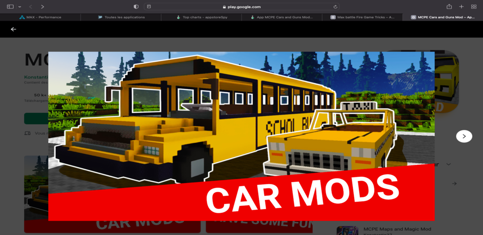Image resolution: width=483 pixels, height=235 pixels.
Task: Add a new tab with the plus icon
Action: 461,7
